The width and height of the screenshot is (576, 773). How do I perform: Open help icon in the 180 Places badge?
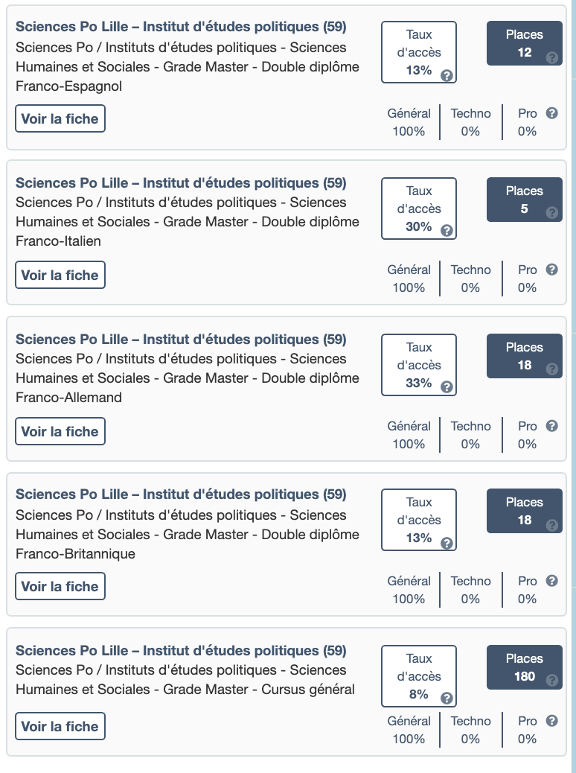click(x=551, y=680)
